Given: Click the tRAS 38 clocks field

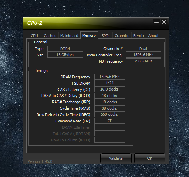Looking at the screenshot, I should tap(110, 108).
